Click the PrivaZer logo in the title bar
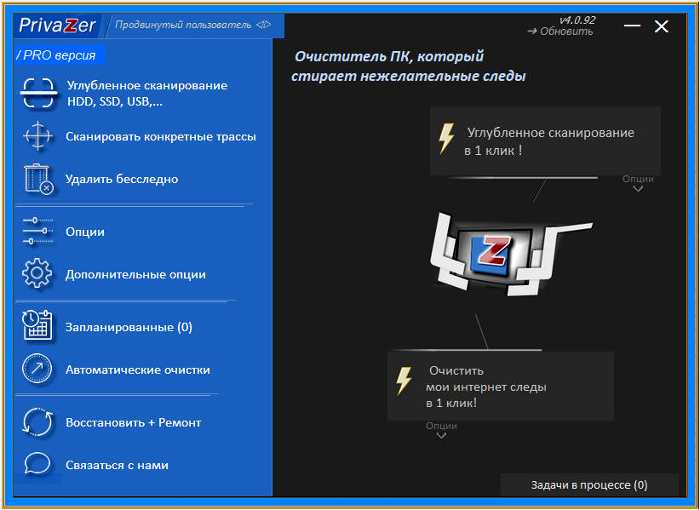Screen dimensions: 700x510 57,25
